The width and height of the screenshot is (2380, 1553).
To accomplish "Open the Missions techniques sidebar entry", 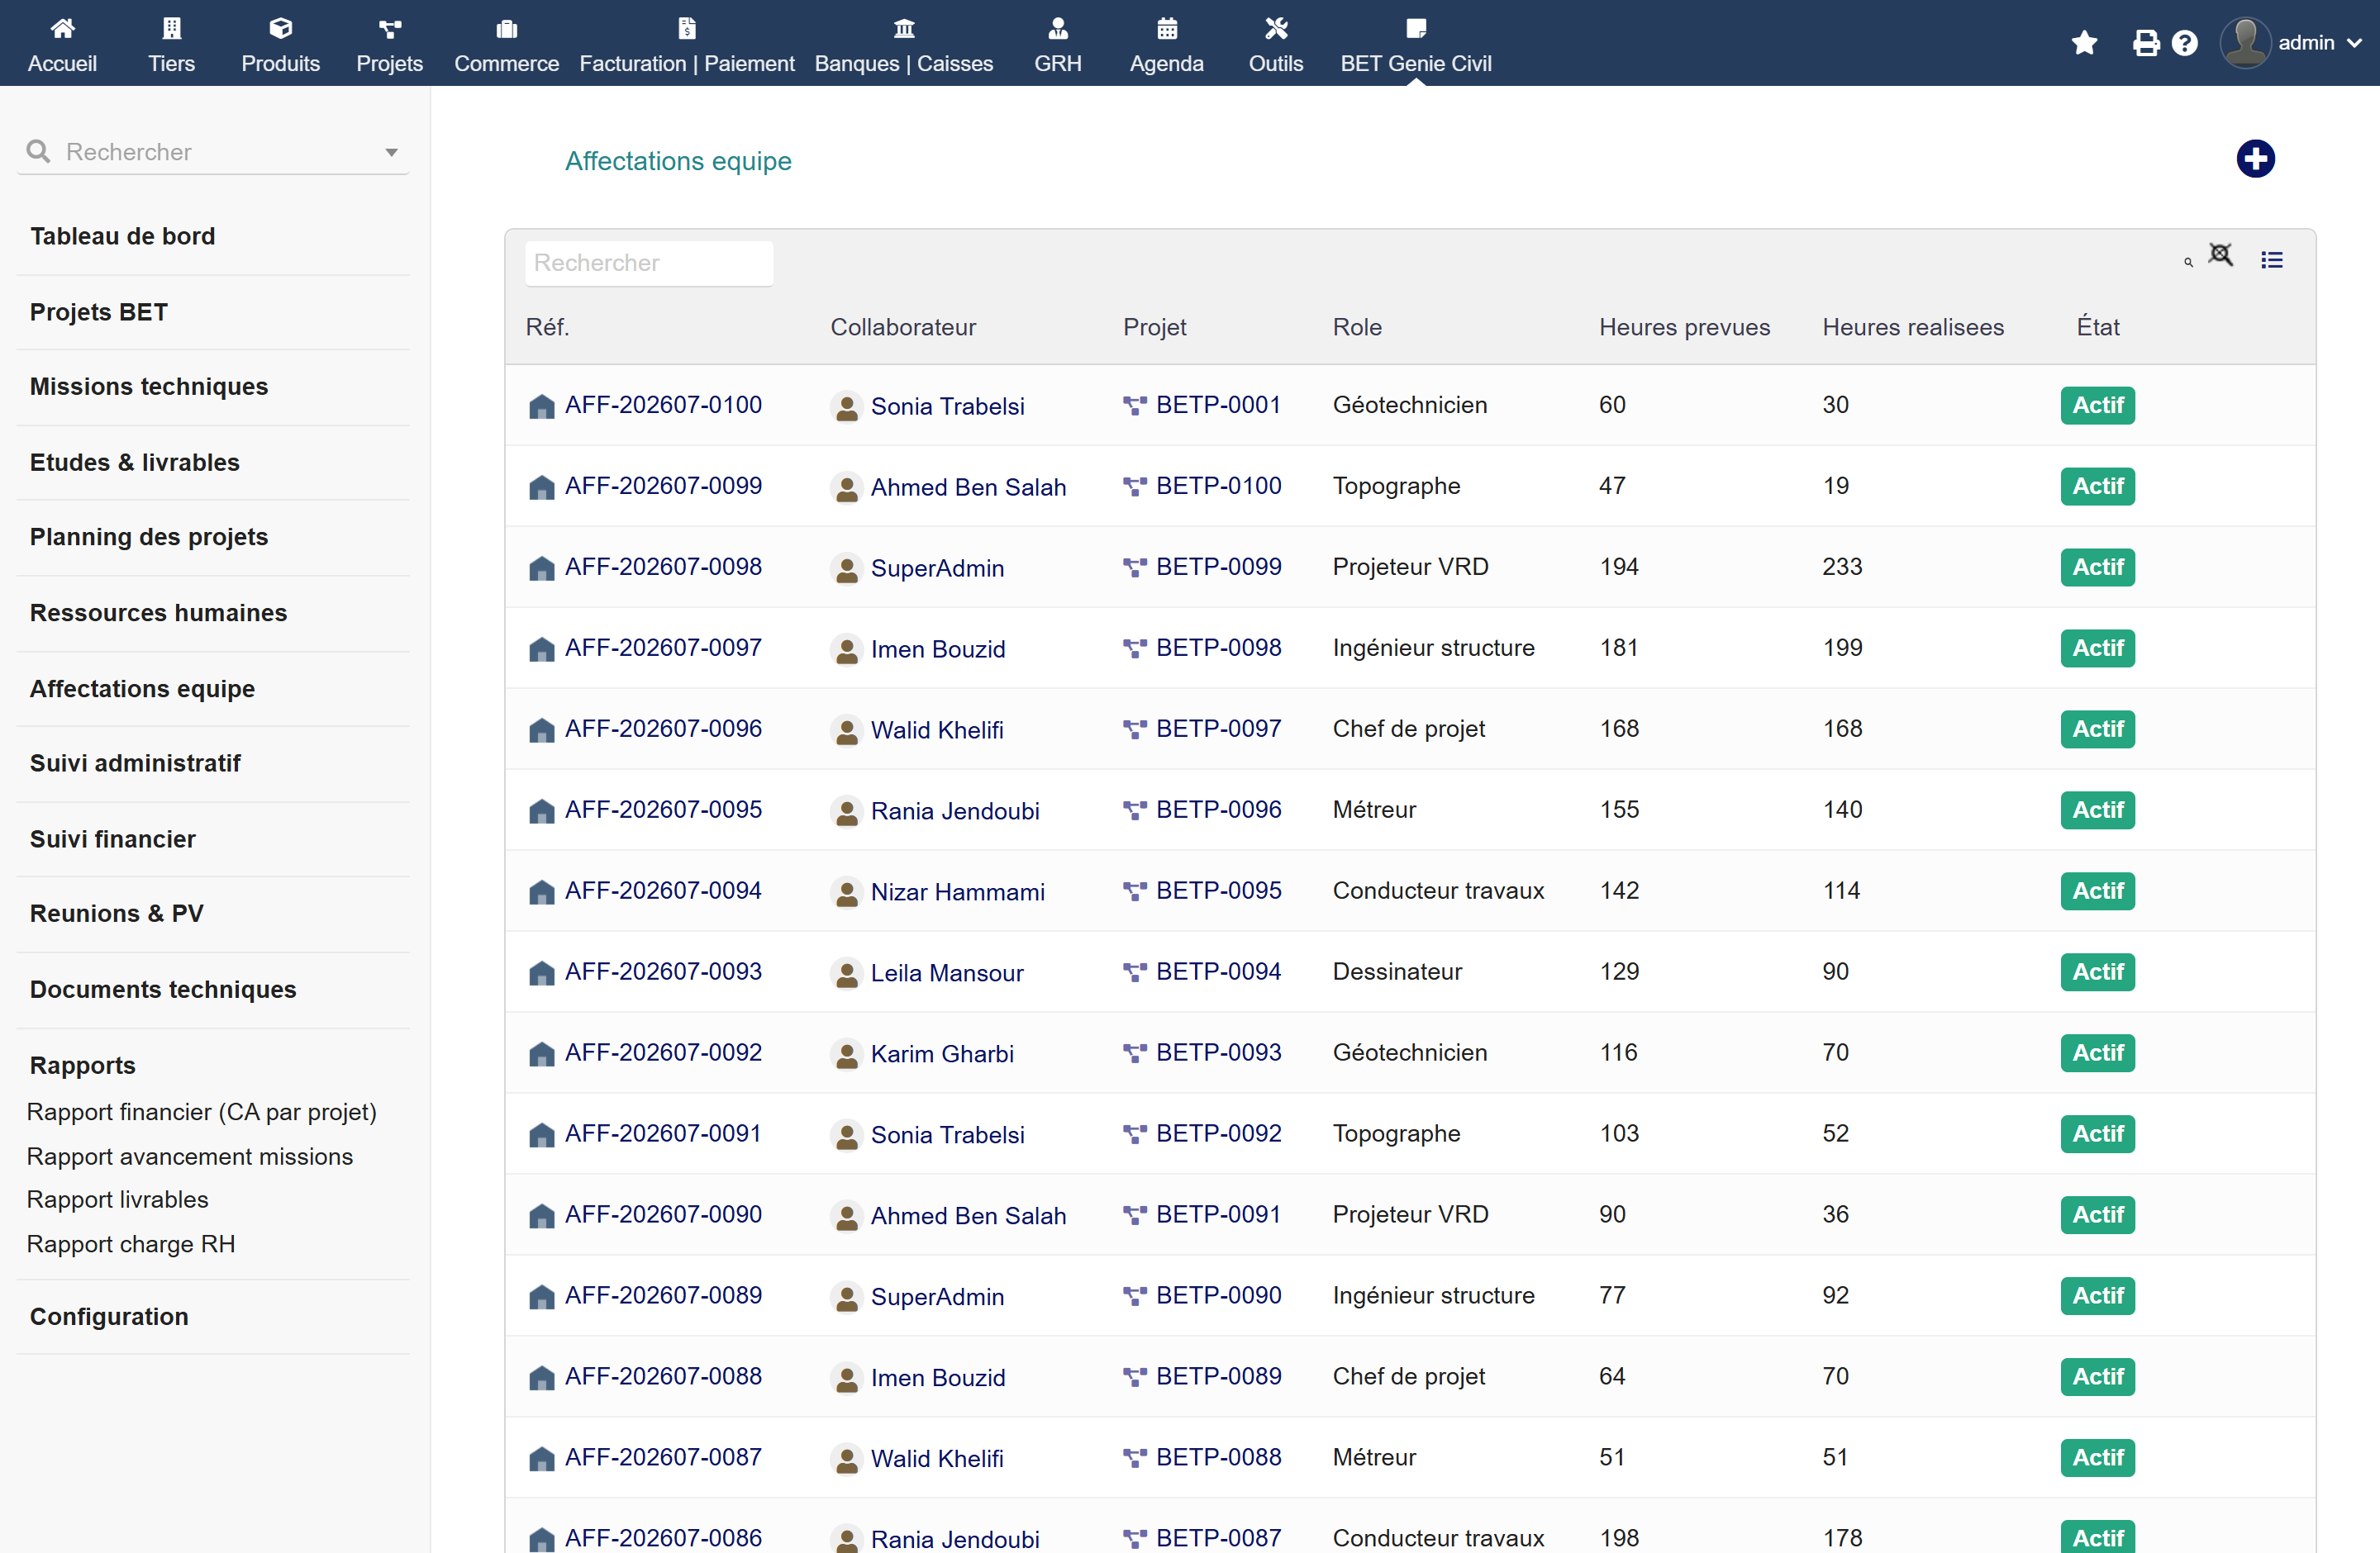I will click(149, 387).
